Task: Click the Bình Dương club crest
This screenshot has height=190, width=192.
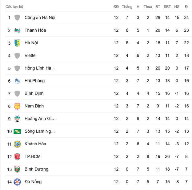Action: point(17,169)
